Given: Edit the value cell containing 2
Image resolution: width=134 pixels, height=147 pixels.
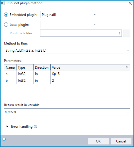Looking at the screenshot, I should [x=90, y=81].
